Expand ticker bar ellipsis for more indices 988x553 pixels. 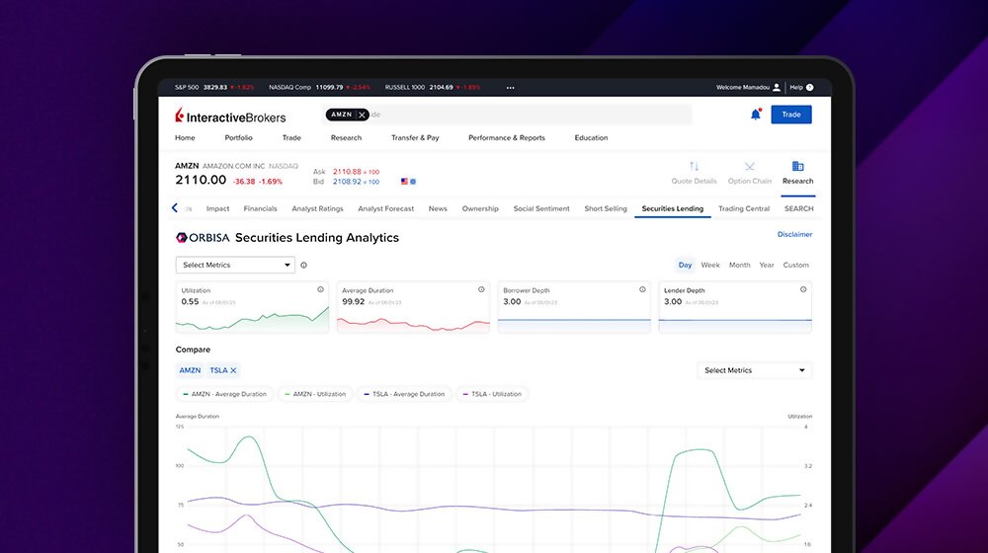pos(510,87)
